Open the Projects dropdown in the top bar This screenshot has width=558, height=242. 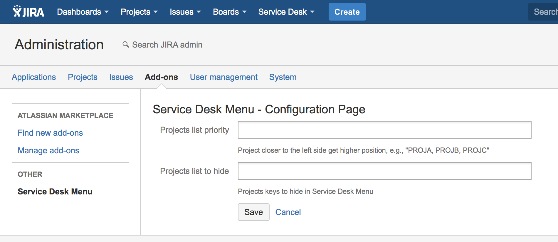(x=139, y=12)
